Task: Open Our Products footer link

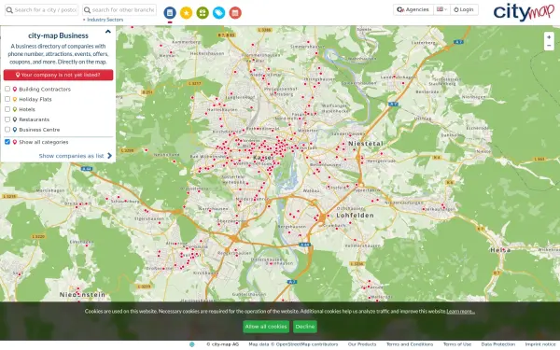Action: [x=362, y=344]
